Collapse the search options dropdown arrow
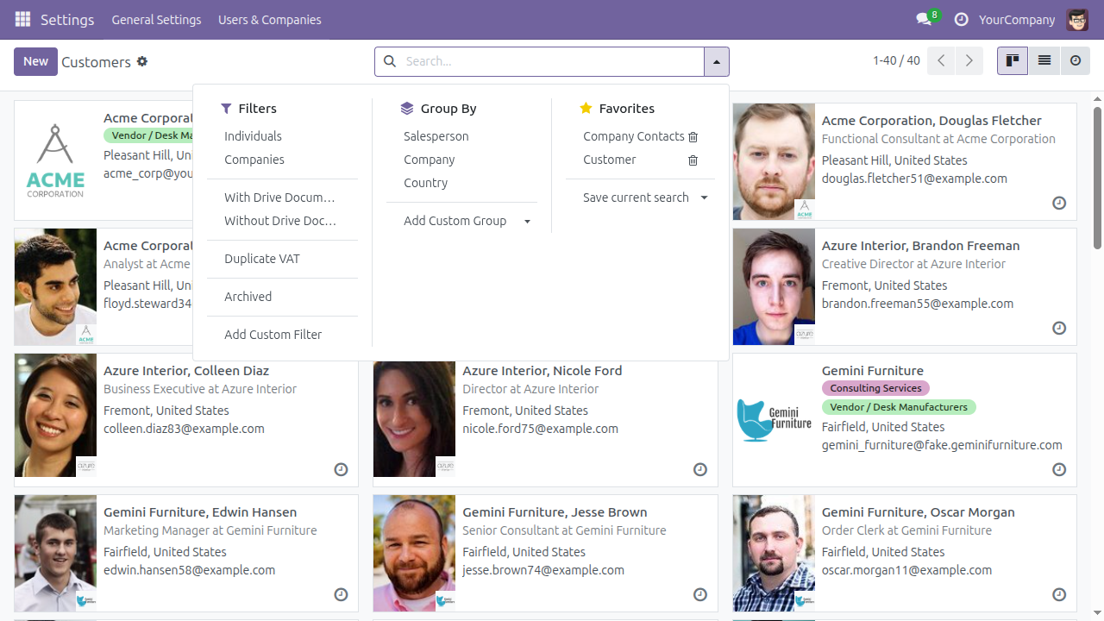Screen dimensions: 1104x621 717,61
